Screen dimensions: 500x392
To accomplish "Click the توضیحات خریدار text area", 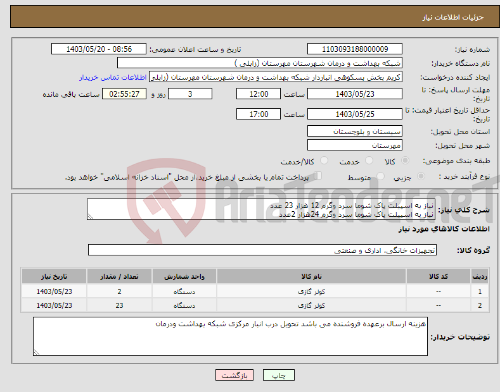I will pyautogui.click(x=230, y=336).
